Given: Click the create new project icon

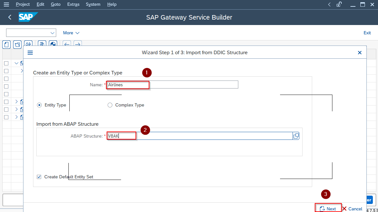Looking at the screenshot, I should [6, 44].
